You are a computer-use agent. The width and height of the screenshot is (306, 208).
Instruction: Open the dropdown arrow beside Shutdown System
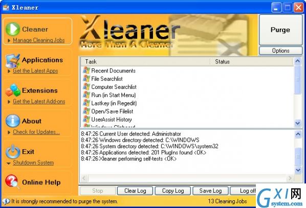9,163
